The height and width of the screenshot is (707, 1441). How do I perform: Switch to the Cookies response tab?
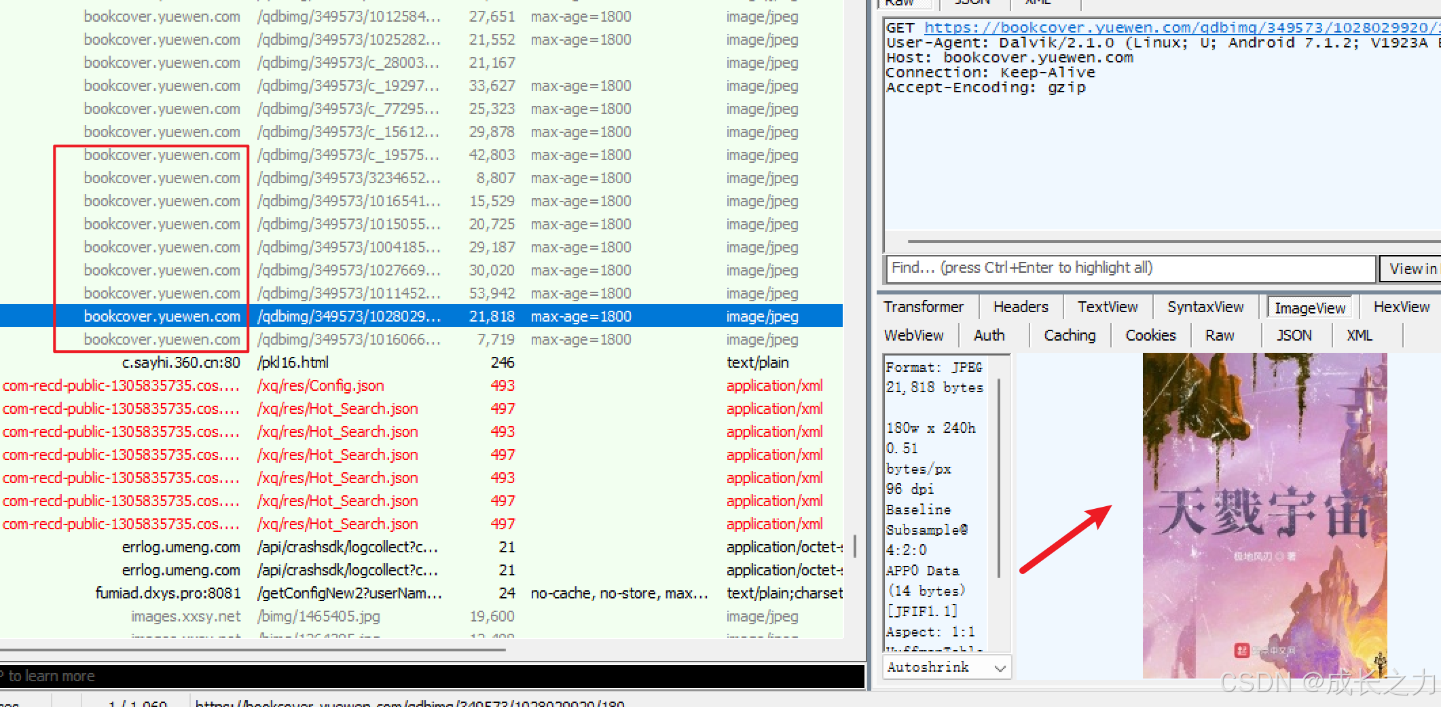point(1150,336)
